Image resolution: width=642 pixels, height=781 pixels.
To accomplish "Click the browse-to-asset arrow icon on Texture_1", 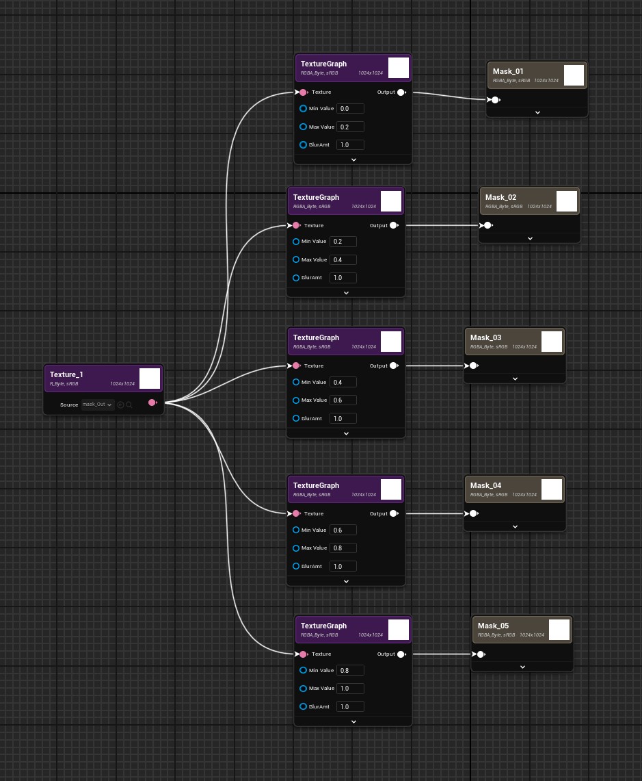I will [120, 405].
